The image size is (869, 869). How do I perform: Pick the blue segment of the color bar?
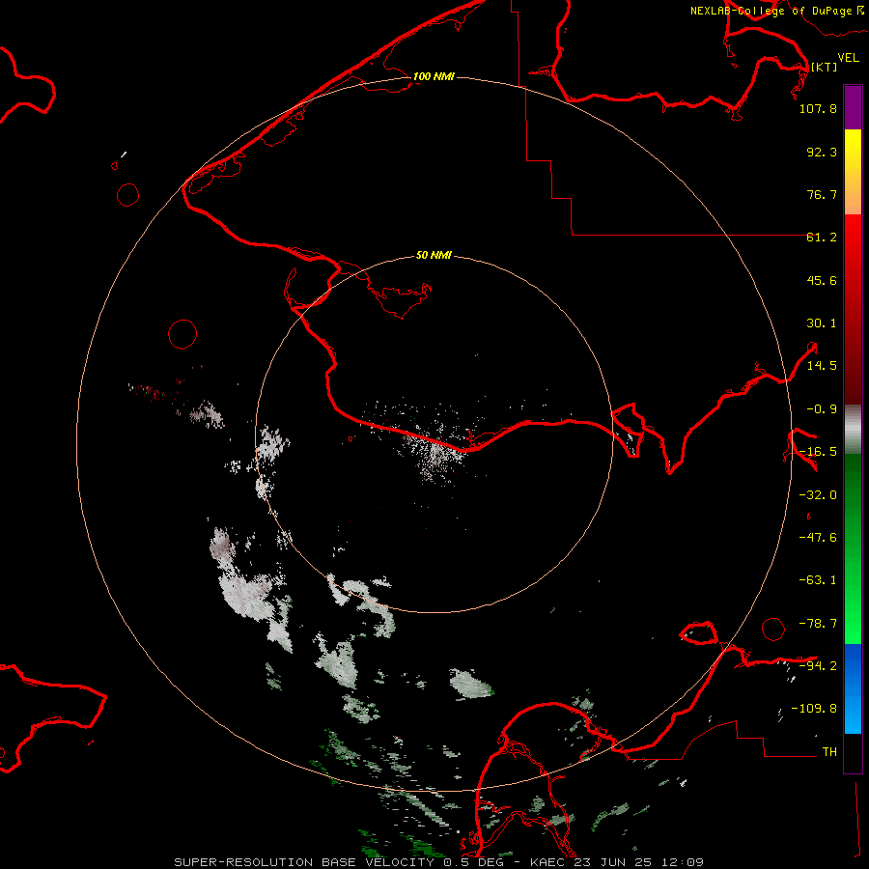click(x=853, y=688)
